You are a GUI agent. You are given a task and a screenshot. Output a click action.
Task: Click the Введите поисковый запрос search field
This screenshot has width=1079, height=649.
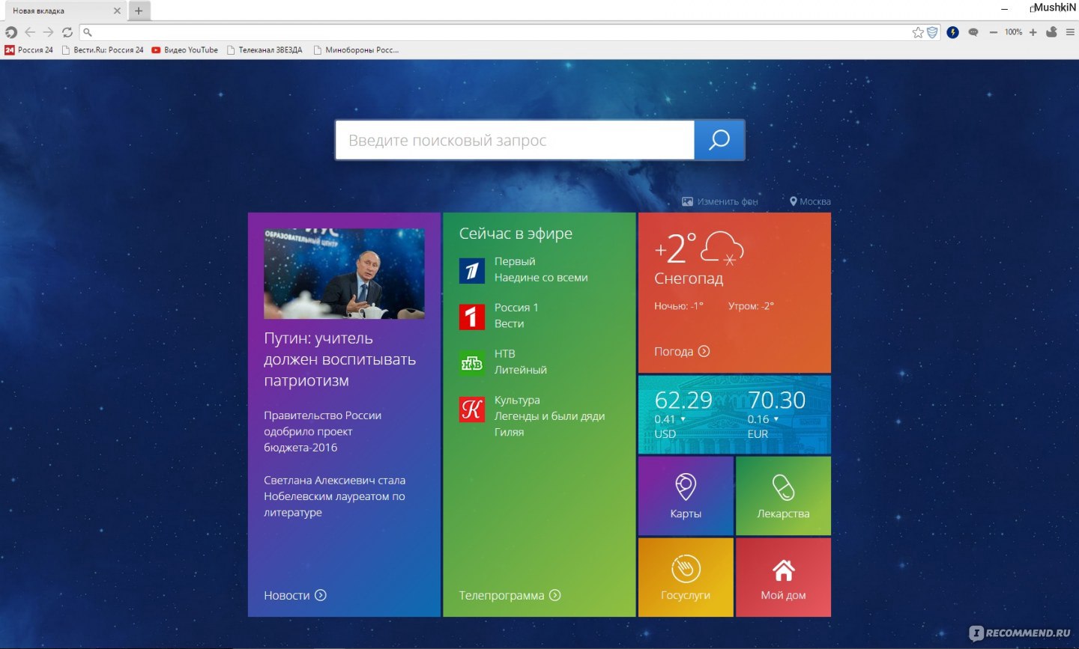point(515,140)
